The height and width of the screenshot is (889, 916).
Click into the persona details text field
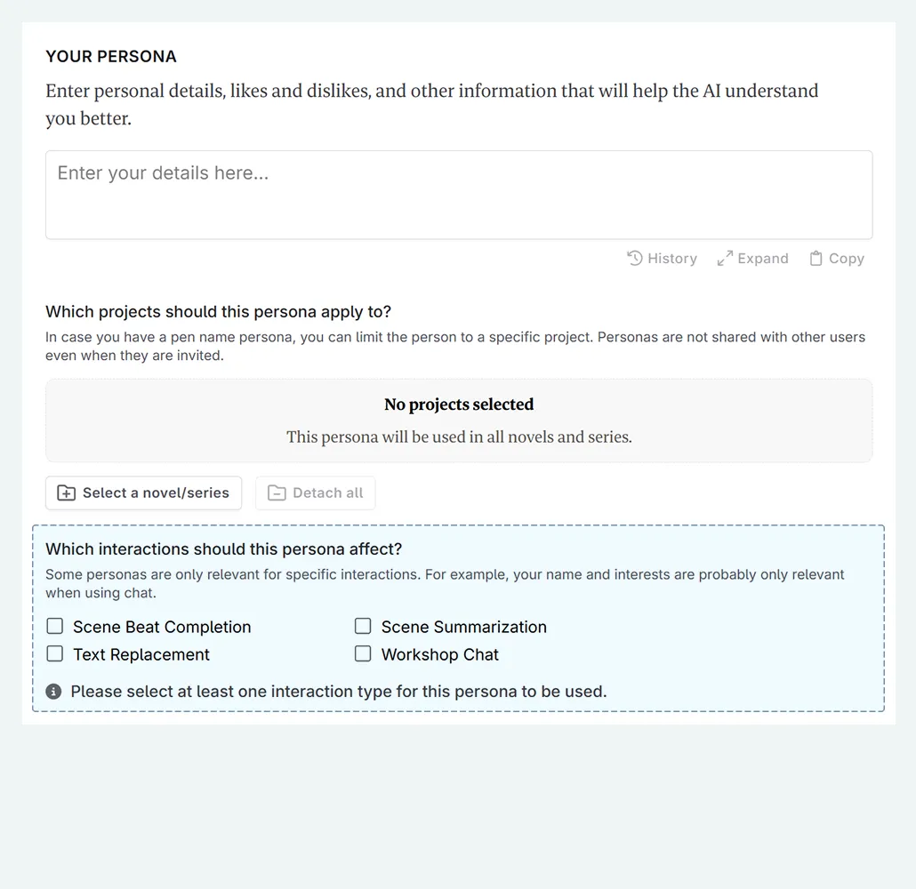459,195
